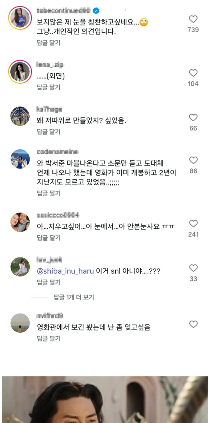The height and width of the screenshot is (423, 211).
Task: Open avatar of the 박서준 마블 commenter
Action: (x=20, y=159)
